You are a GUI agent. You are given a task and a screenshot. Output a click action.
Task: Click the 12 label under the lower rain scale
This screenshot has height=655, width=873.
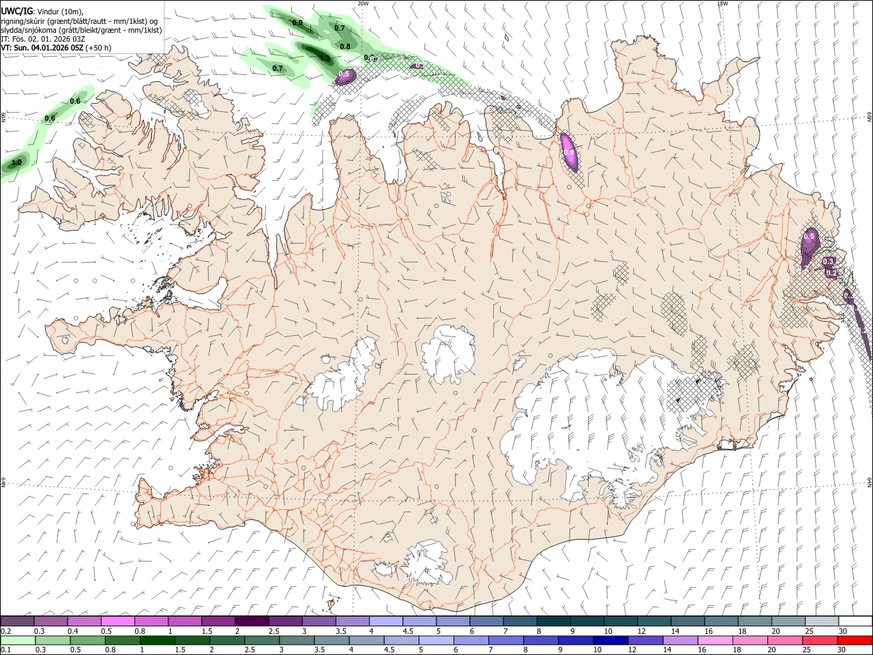pos(632,650)
